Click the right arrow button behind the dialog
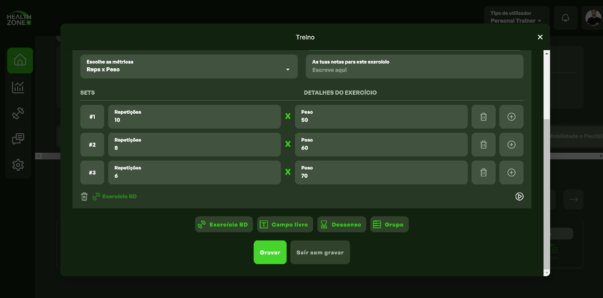Screen dimensions: 603x298 click(573, 199)
